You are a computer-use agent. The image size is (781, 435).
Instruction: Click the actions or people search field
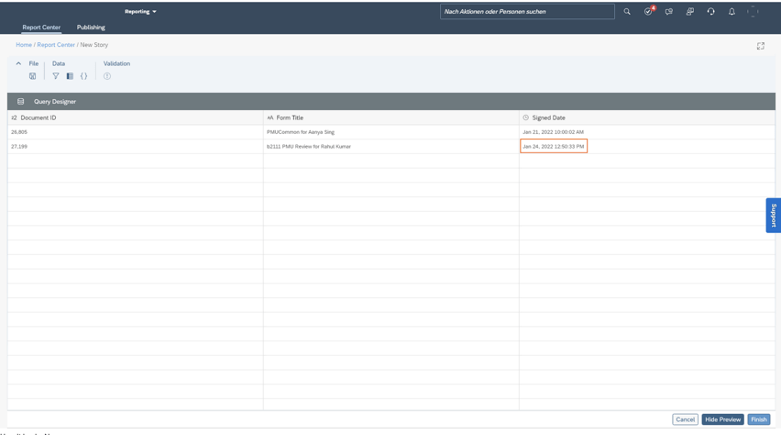pos(526,12)
